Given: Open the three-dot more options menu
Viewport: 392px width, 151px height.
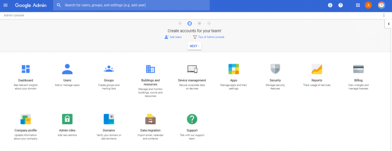Looking at the screenshot, I should [x=384, y=16].
